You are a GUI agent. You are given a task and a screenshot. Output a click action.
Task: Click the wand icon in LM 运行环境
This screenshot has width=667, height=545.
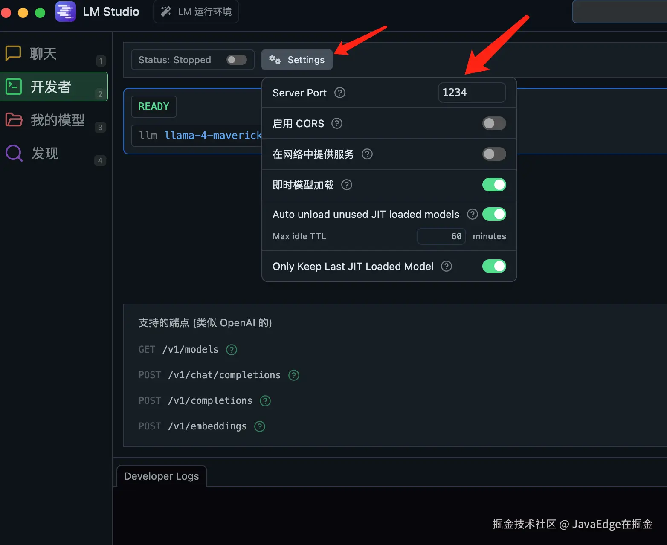tap(165, 12)
